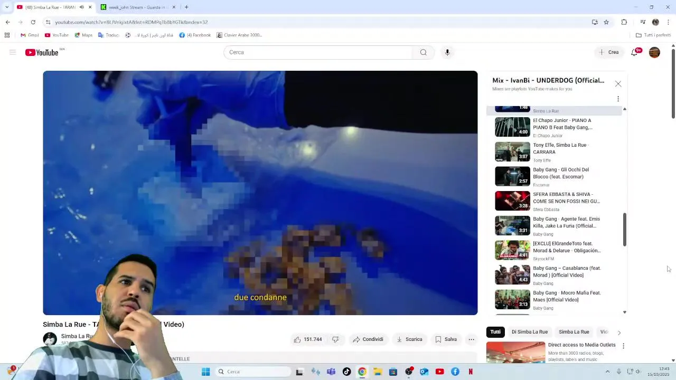Open Chrome media controls icon
676x380 pixels.
point(643,22)
